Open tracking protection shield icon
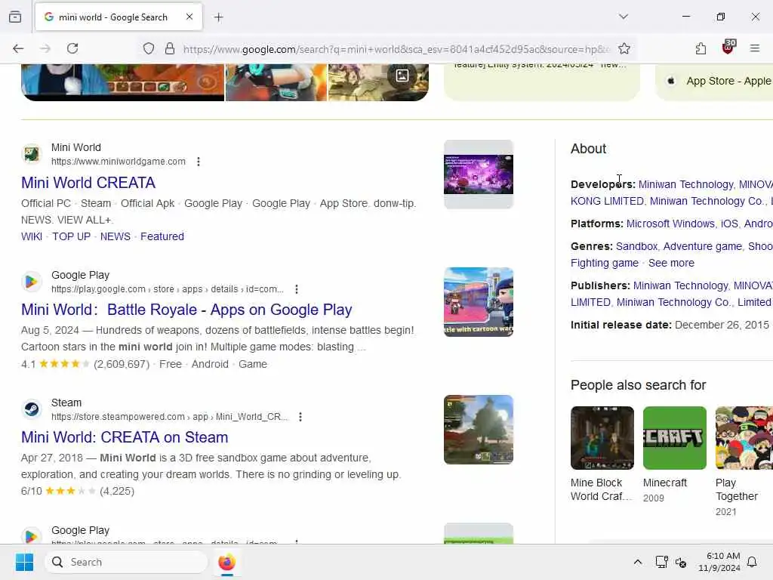The height and width of the screenshot is (580, 773). click(149, 48)
